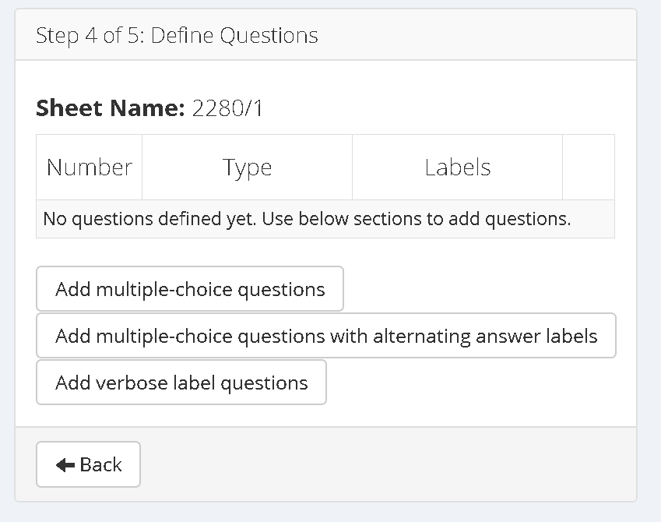661x522 pixels.
Task: Click the Number column header
Action: tap(90, 168)
